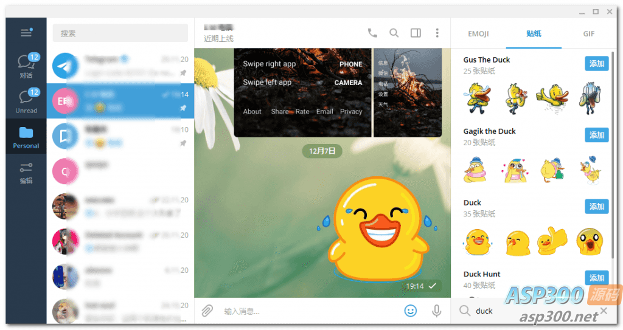Click the 近期上线 chat status header

tap(218, 38)
